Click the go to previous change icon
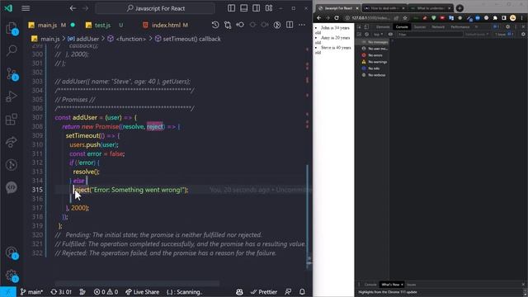Image resolution: width=528 pixels, height=297 pixels. pyautogui.click(x=240, y=25)
